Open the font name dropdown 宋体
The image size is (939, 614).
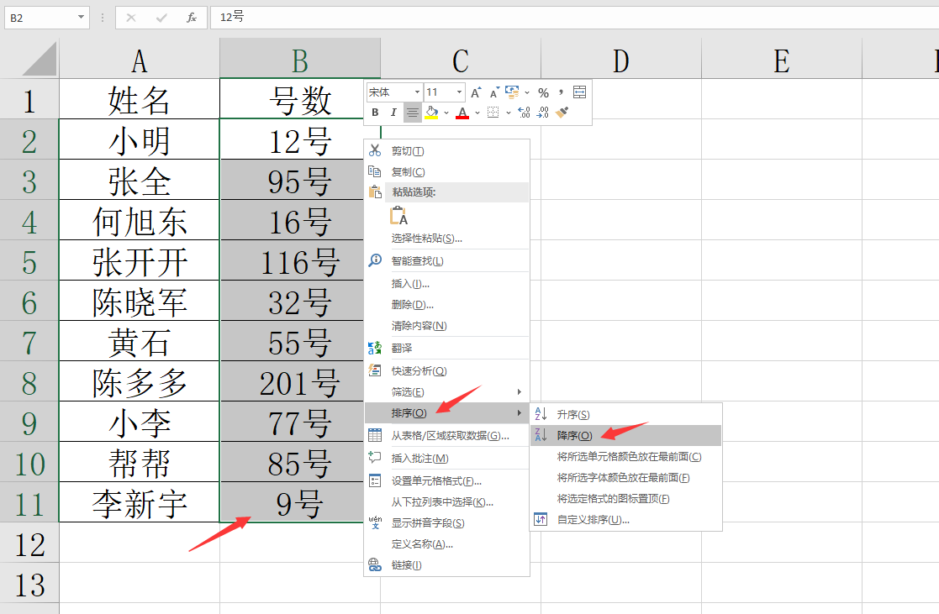pos(418,92)
